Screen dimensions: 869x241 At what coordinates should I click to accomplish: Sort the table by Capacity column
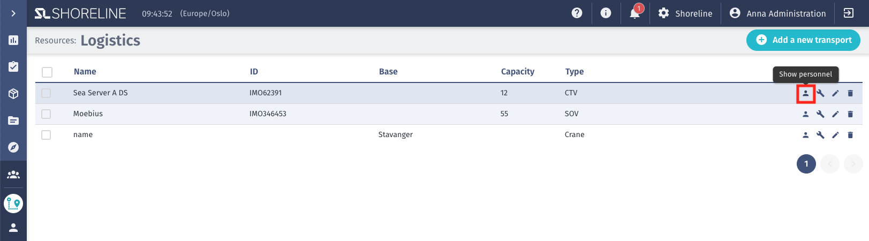point(517,72)
